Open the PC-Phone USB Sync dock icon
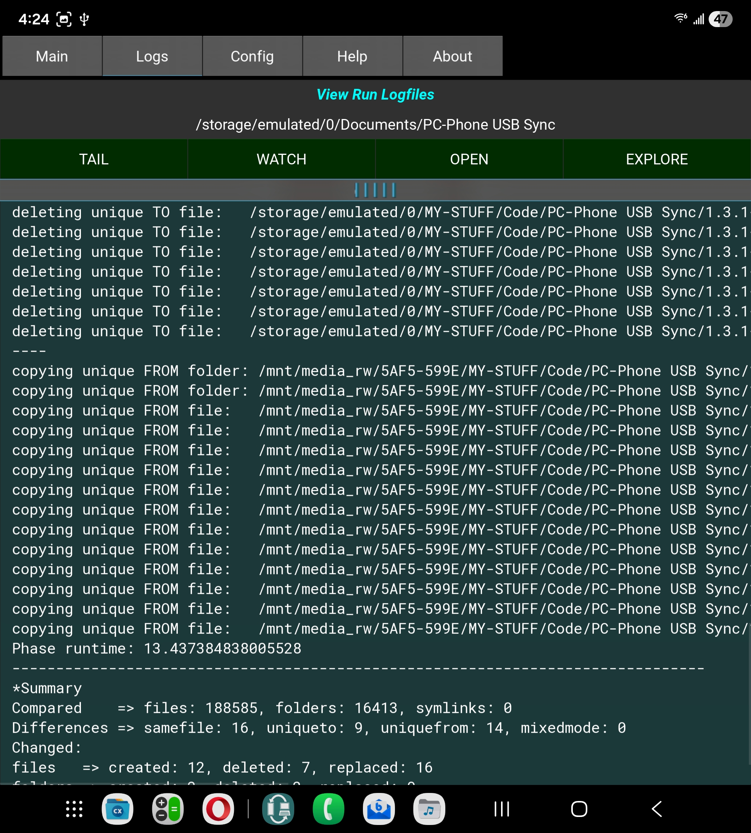 click(278, 809)
